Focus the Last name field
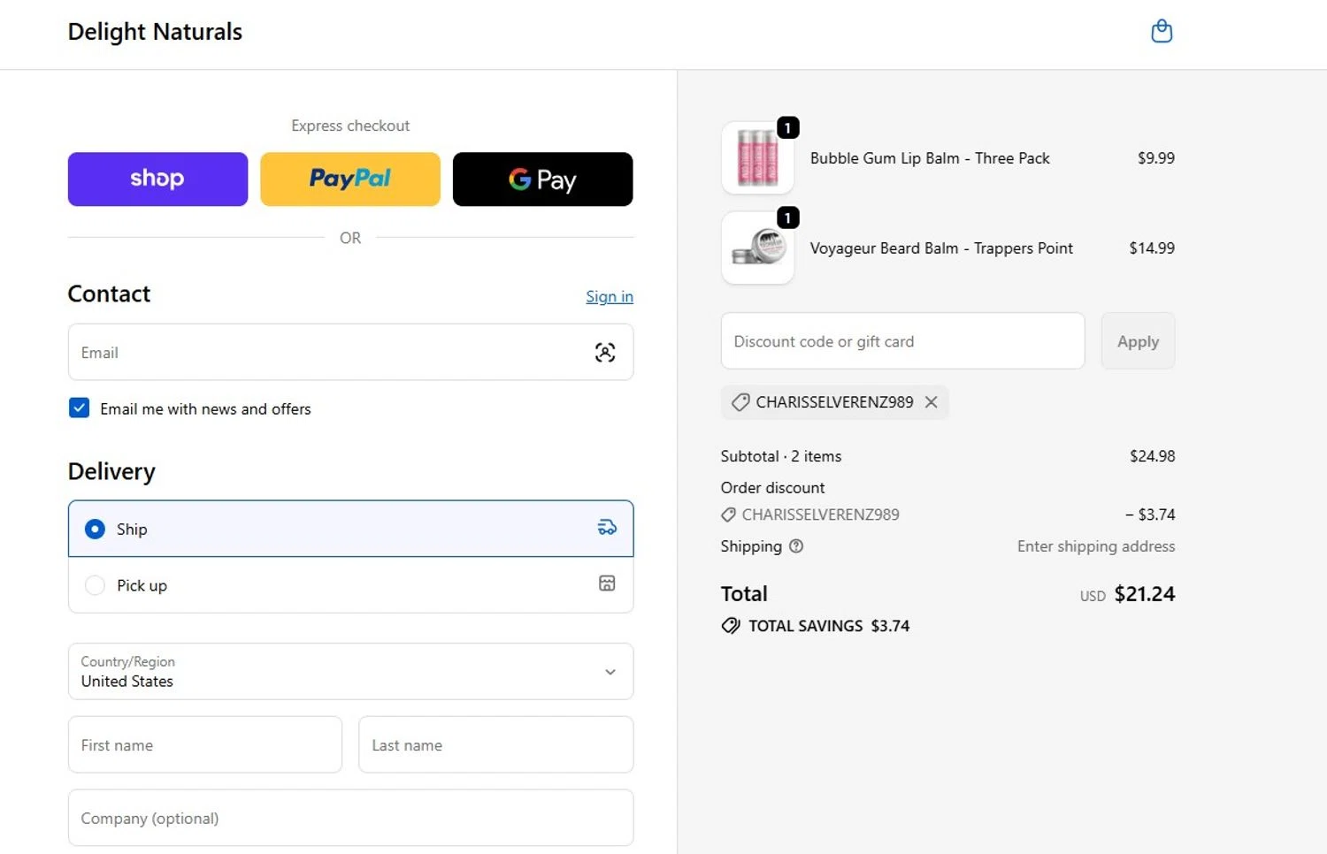This screenshot has height=854, width=1327. click(x=495, y=745)
